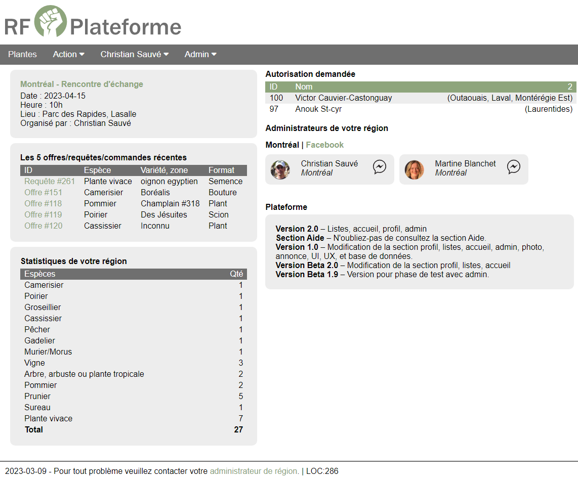Visit the region's Facebook link
Viewport: 578px width, 481px height.
tap(324, 145)
